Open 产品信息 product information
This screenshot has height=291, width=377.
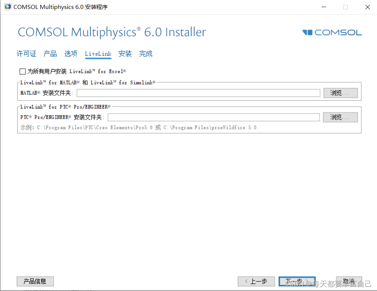pyautogui.click(x=35, y=281)
